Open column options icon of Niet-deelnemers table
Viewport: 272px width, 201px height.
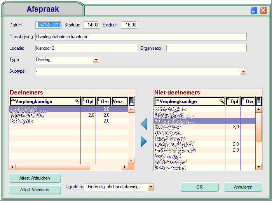[x=259, y=101]
